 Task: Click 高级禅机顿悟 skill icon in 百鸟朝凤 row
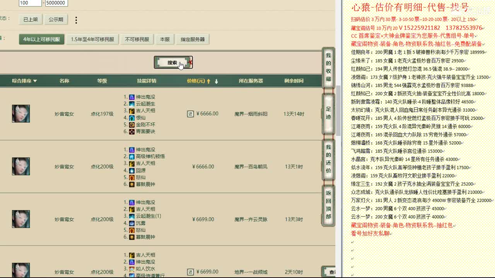coord(131,156)
